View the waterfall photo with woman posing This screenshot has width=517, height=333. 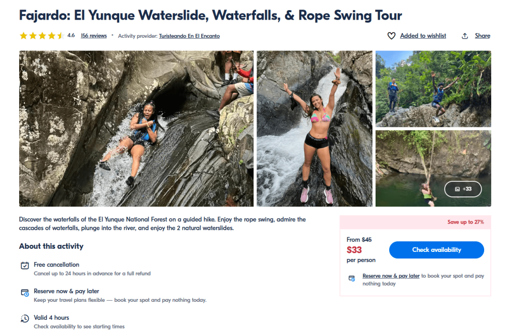click(x=314, y=128)
